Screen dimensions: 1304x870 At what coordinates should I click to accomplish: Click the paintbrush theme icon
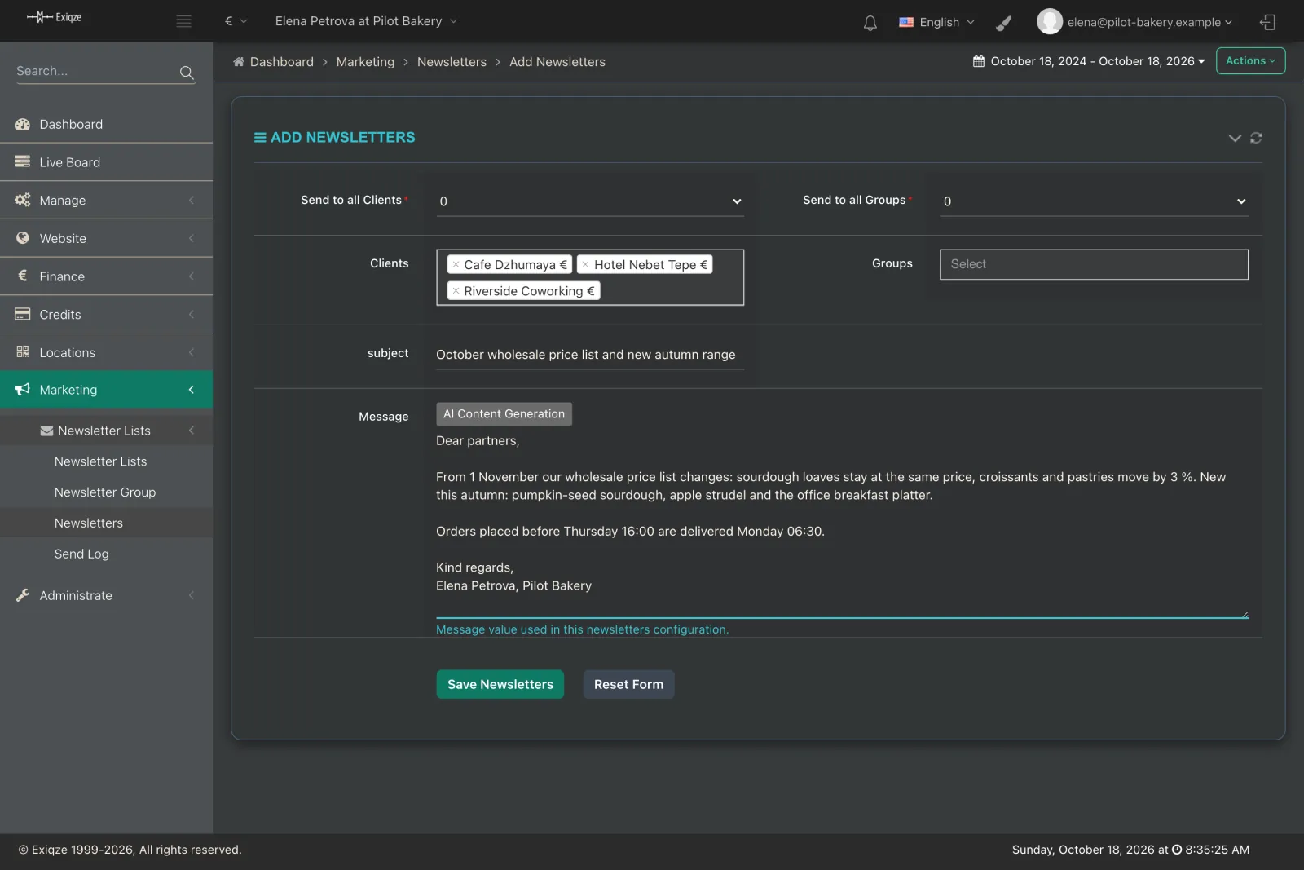(x=1004, y=22)
